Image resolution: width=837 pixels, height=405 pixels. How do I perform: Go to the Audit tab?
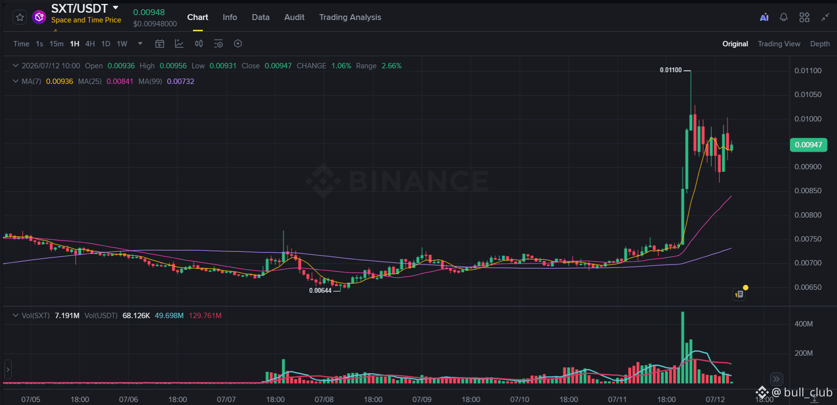[294, 17]
